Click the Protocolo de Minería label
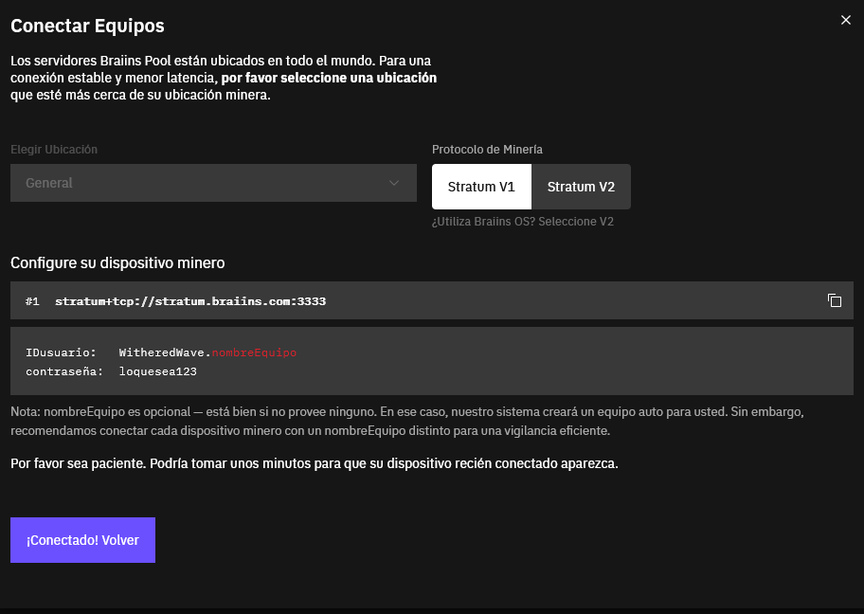The width and height of the screenshot is (864, 614). [487, 150]
